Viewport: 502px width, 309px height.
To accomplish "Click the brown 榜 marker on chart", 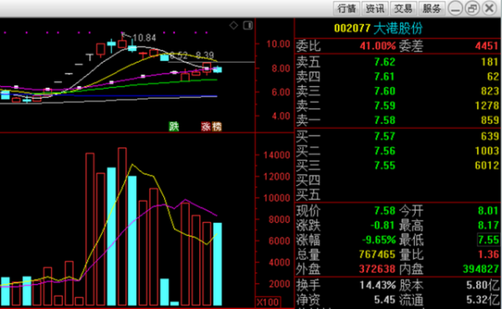I will 217,126.
